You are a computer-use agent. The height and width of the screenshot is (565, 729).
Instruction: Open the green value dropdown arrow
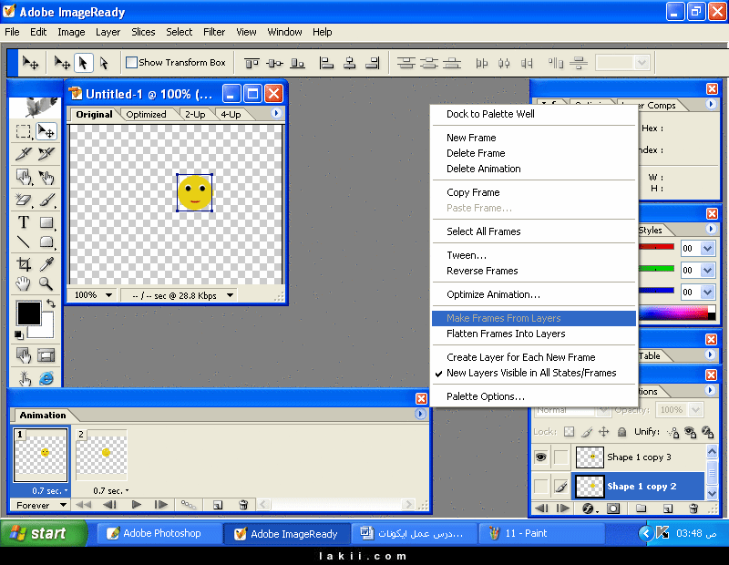(708, 270)
